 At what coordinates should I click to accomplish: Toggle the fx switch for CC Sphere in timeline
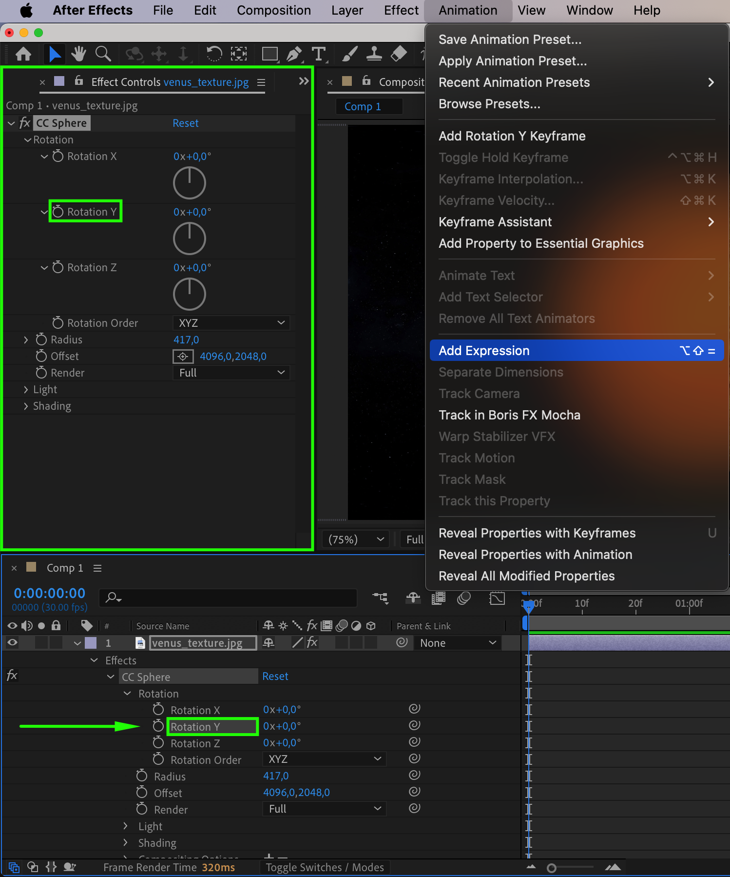[x=12, y=676]
